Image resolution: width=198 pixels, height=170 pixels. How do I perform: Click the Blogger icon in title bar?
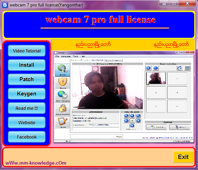(x=5, y=5)
